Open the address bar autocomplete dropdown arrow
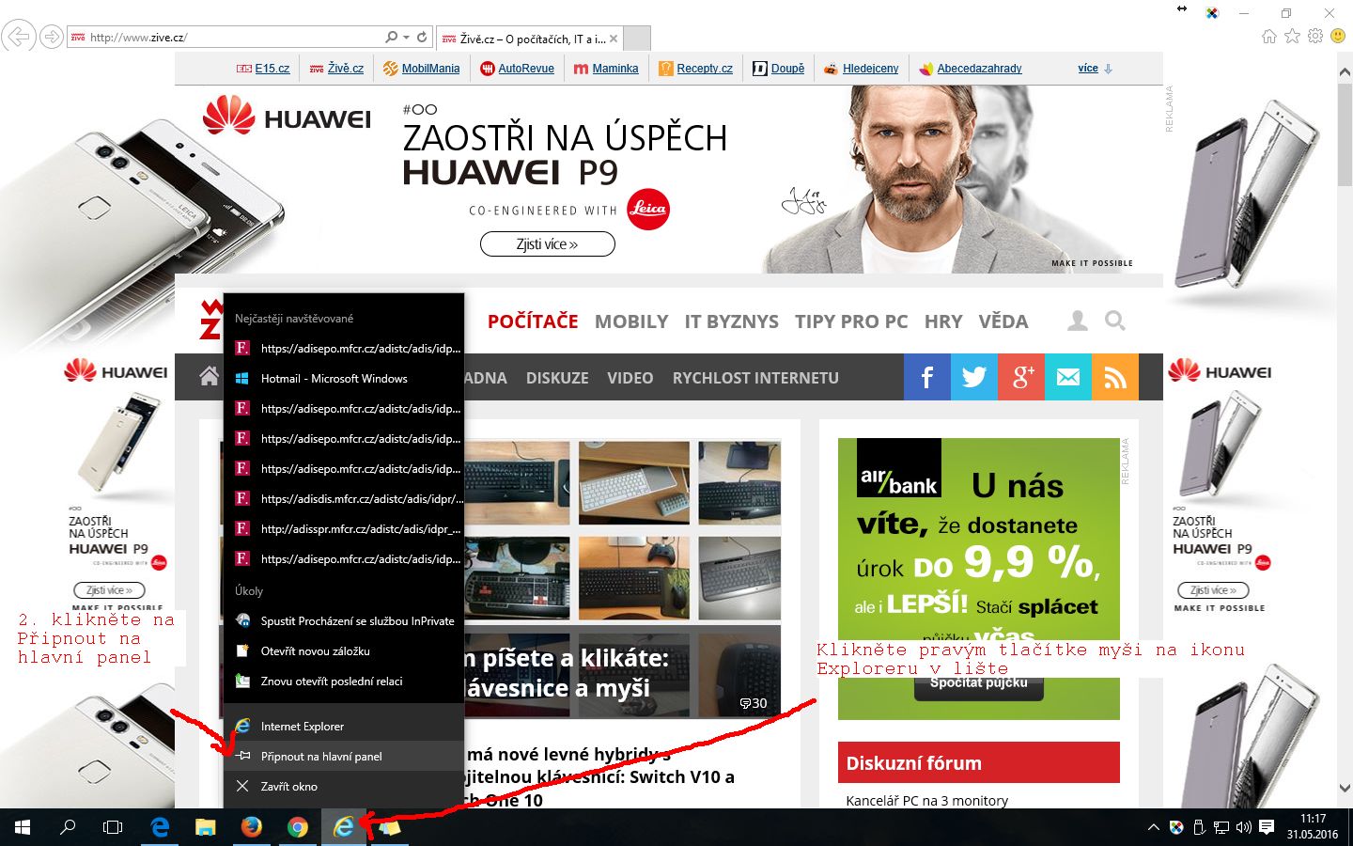1353x846 pixels. coord(406,38)
